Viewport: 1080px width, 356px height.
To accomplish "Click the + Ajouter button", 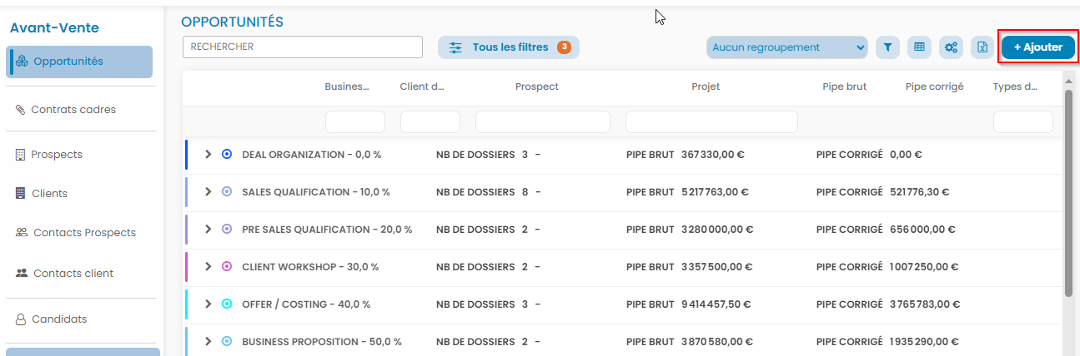I will (x=1037, y=47).
